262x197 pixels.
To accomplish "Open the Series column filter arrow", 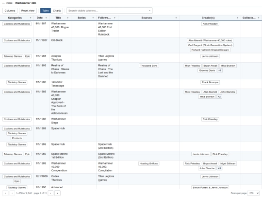I will (93, 18).
